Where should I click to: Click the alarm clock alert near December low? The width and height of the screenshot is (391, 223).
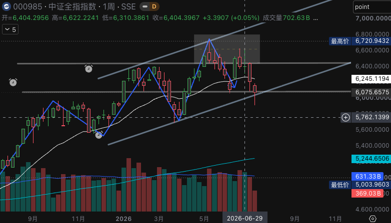[x=98, y=135]
